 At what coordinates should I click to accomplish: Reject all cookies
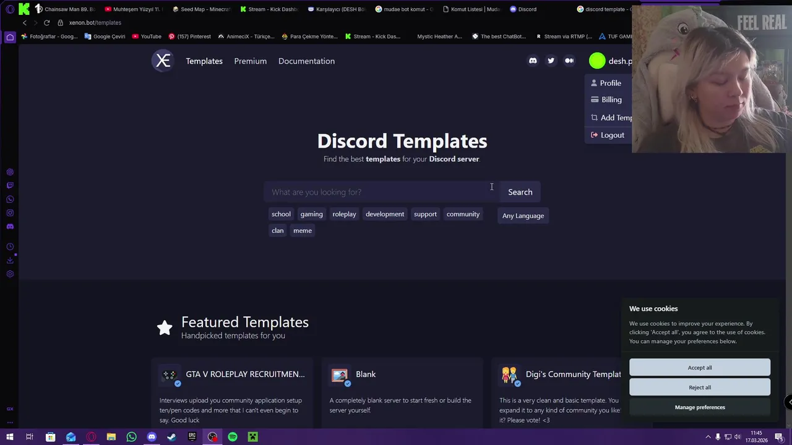coord(700,388)
